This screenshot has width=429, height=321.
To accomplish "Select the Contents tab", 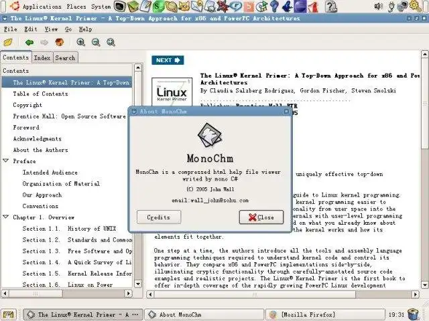I will pos(16,58).
